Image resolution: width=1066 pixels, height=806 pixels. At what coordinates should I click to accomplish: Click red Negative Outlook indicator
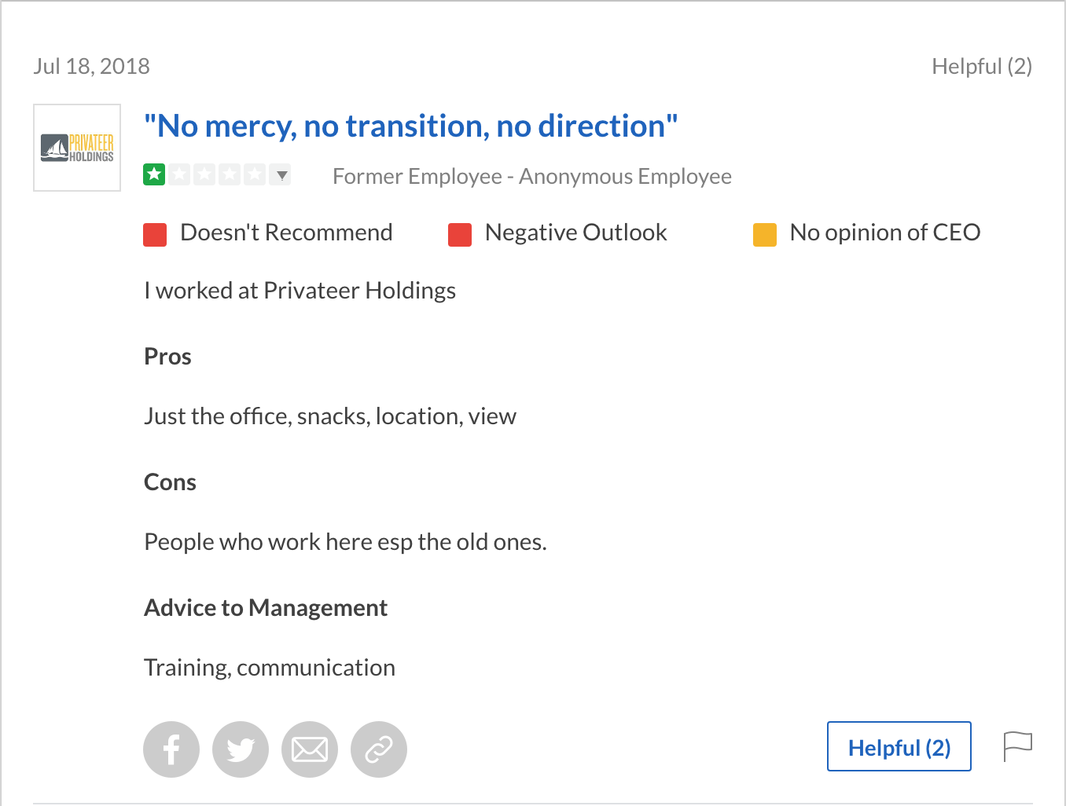(460, 234)
